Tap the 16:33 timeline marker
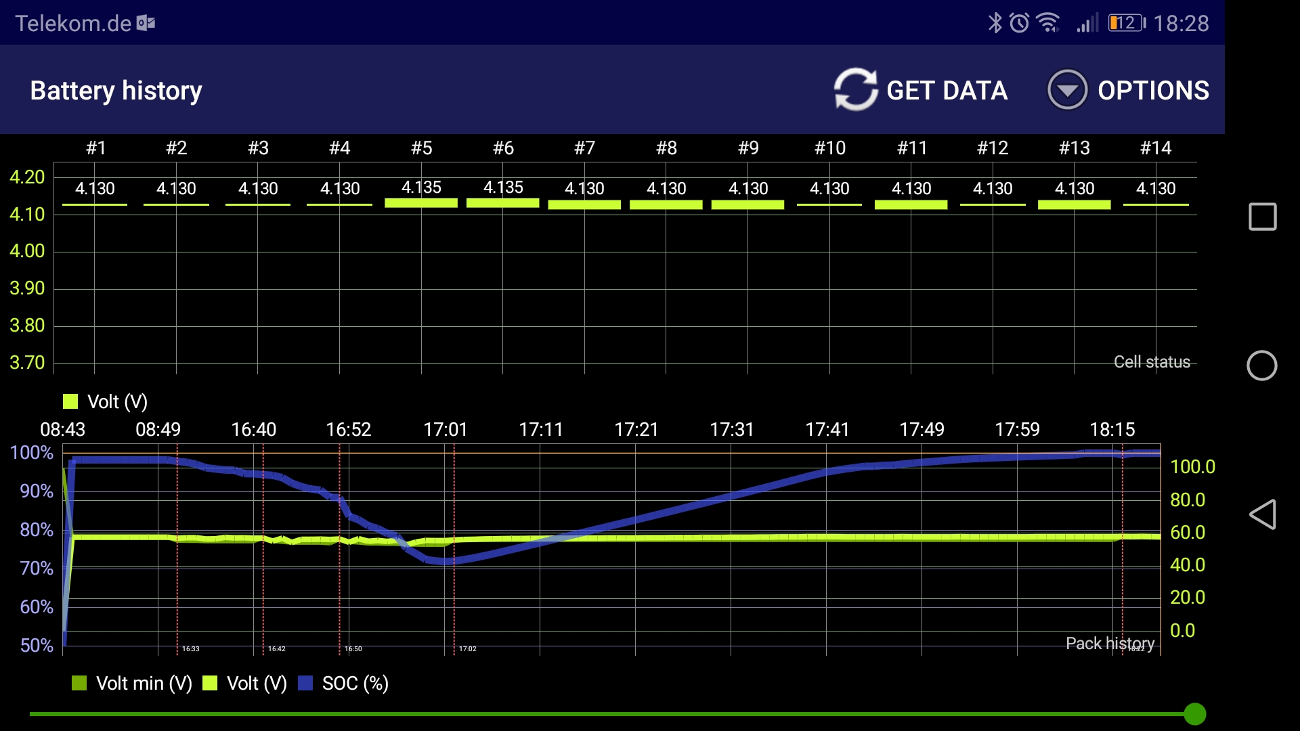This screenshot has height=731, width=1300. click(x=190, y=648)
